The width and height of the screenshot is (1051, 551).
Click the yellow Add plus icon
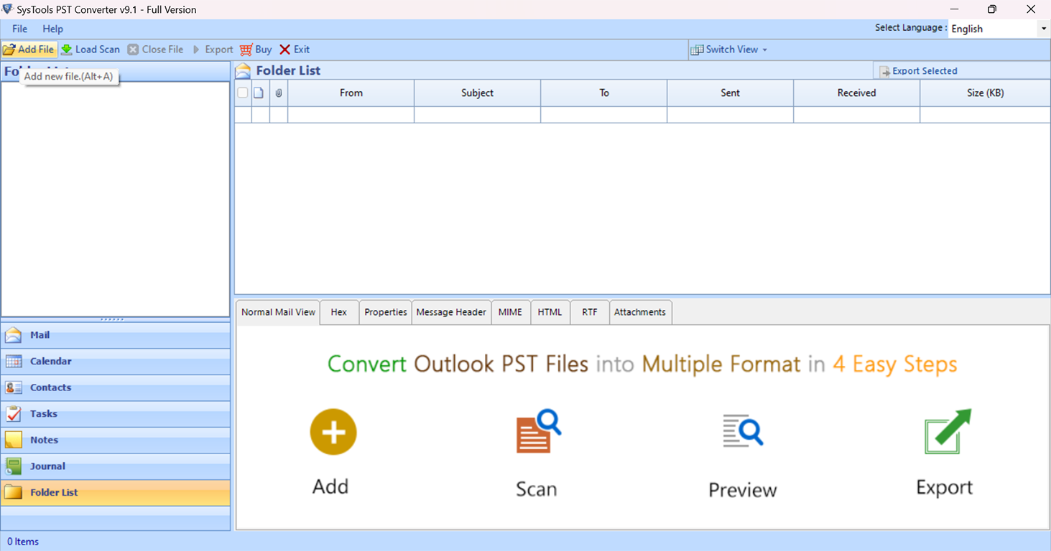click(333, 431)
